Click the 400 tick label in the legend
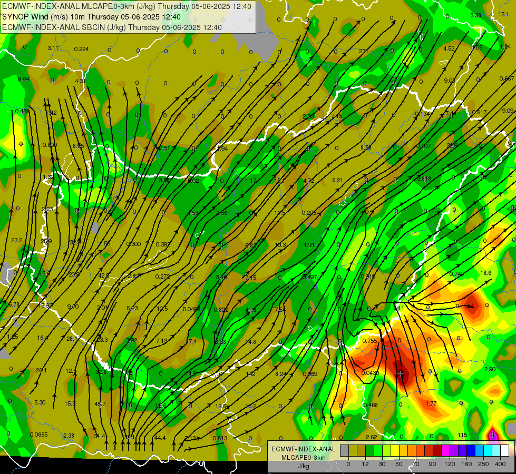516x474 pixels. click(500, 464)
